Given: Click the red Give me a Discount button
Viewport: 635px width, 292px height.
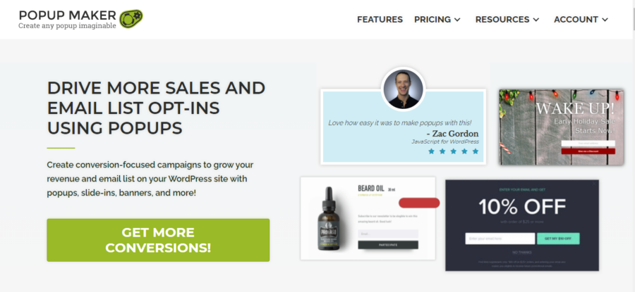Looking at the screenshot, I should pos(588,151).
